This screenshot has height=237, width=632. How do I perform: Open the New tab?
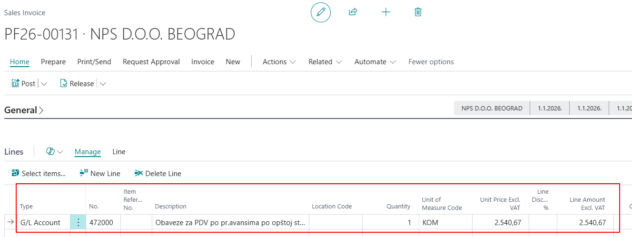click(233, 62)
